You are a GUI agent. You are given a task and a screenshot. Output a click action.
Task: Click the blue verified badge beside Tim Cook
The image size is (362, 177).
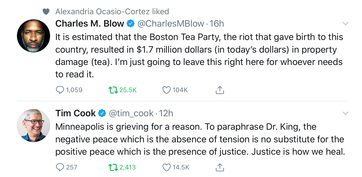102,113
